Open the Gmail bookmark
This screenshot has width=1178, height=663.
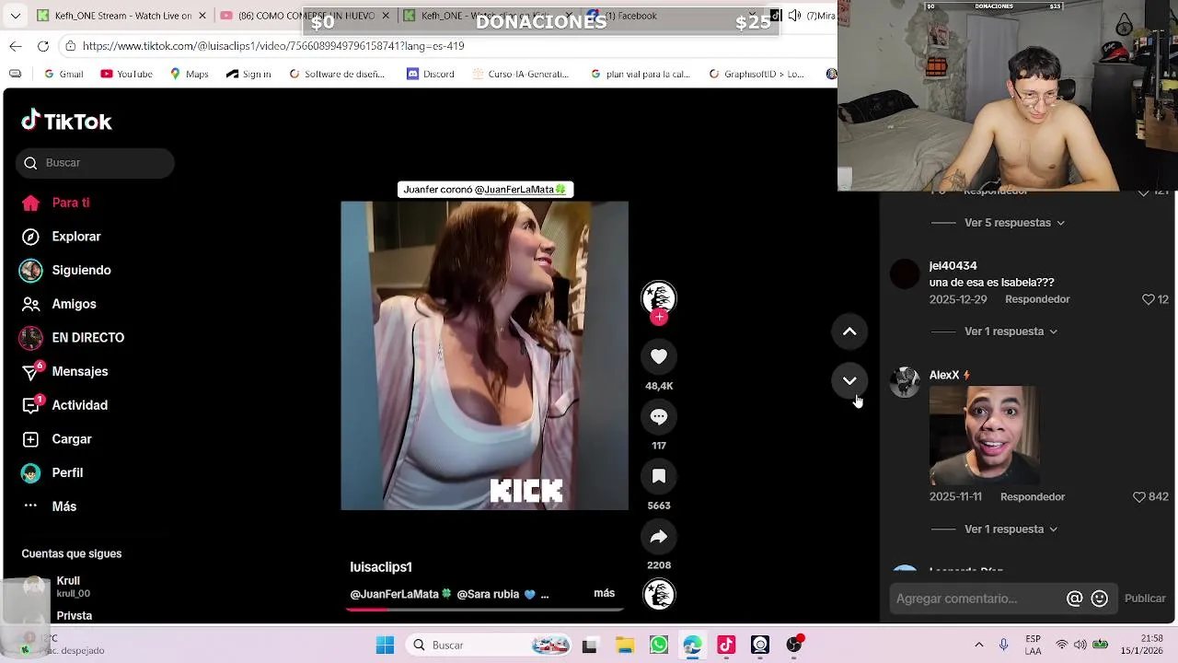[64, 74]
